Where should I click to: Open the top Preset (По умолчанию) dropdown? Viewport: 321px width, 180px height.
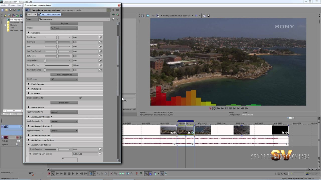pyautogui.click(x=74, y=19)
